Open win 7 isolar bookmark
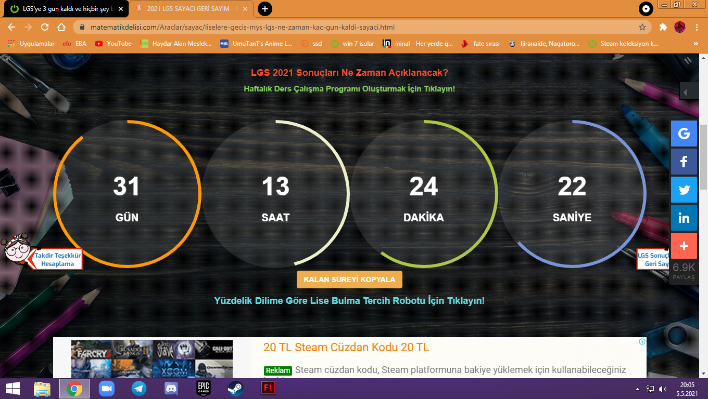 352,44
